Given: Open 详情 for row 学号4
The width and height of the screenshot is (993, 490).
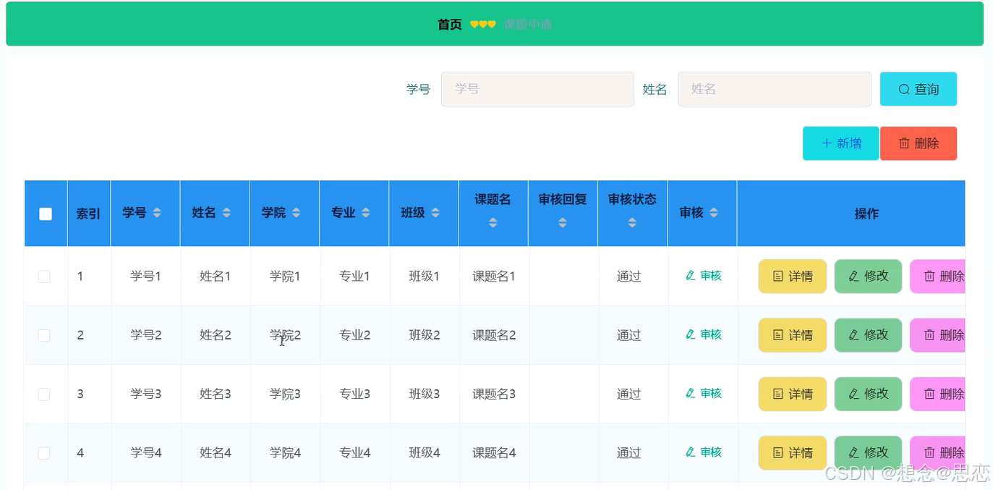Looking at the screenshot, I should coord(792,453).
